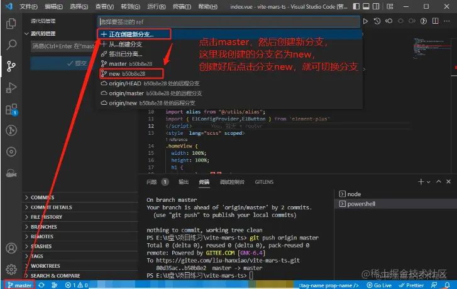This screenshot has width=457, height=289.
Task: Select the node terminal
Action: (x=395, y=194)
